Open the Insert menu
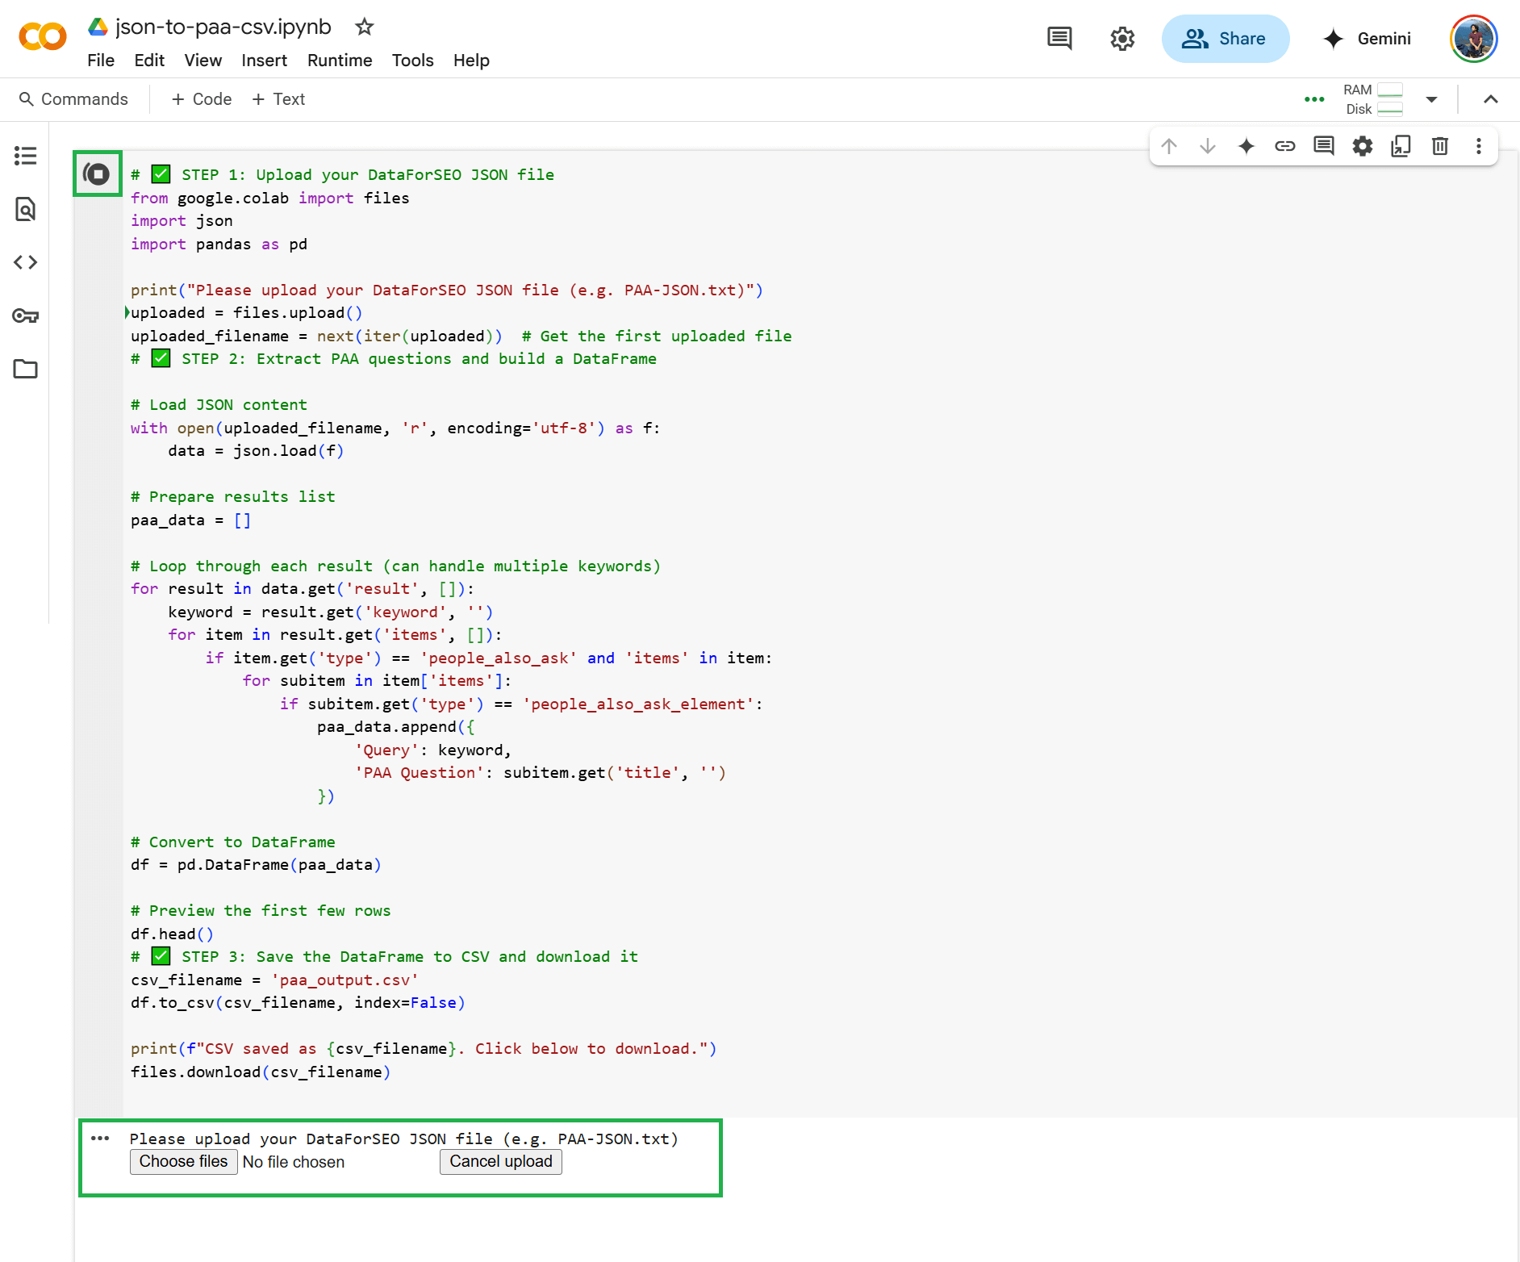The height and width of the screenshot is (1262, 1520). 265,61
